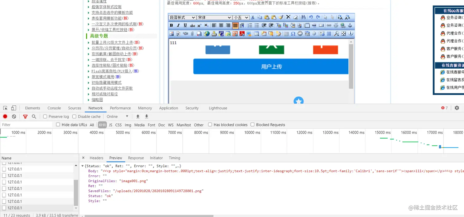Click the paperclip attachment icon
This screenshot has width=464, height=217.
tap(192, 34)
